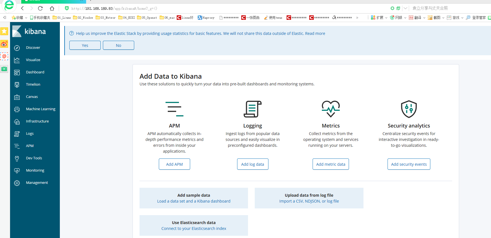Screen dimensions: 491x238
Task: Click Yes to share usage statistics
Action: pyautogui.click(x=85, y=45)
